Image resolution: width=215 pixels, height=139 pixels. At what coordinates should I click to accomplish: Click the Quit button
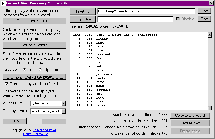(x=54, y=121)
